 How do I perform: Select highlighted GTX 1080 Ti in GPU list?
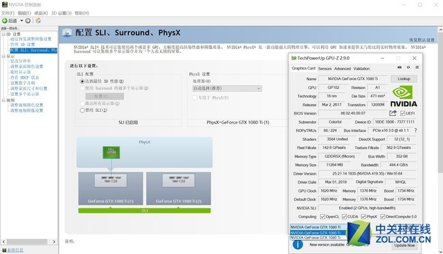[318, 233]
